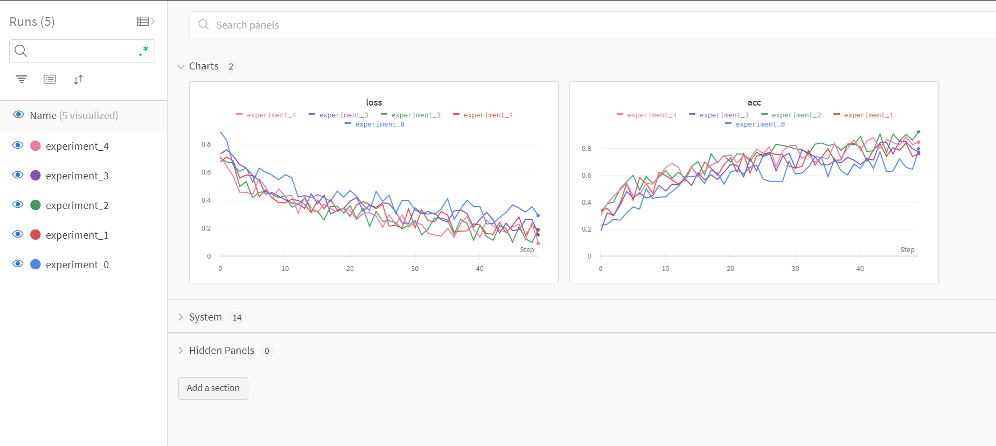The height and width of the screenshot is (446, 996).
Task: Click experiment_3 legend entry in acc chart
Action: coord(719,115)
